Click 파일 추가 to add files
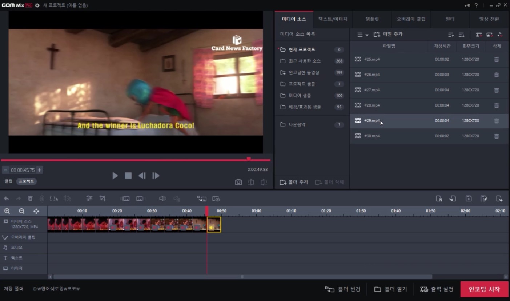Screen dimensions: 510x301 point(388,35)
